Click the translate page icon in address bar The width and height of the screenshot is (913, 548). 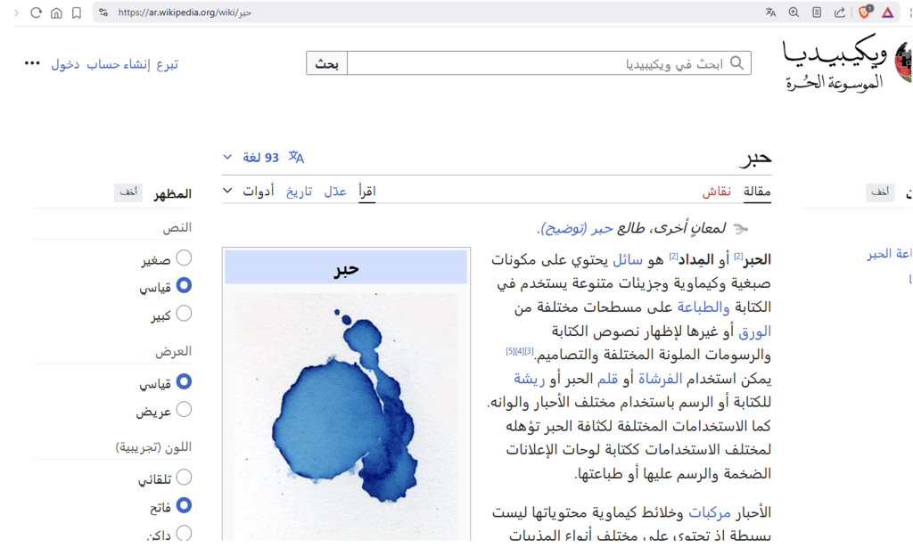pos(770,12)
